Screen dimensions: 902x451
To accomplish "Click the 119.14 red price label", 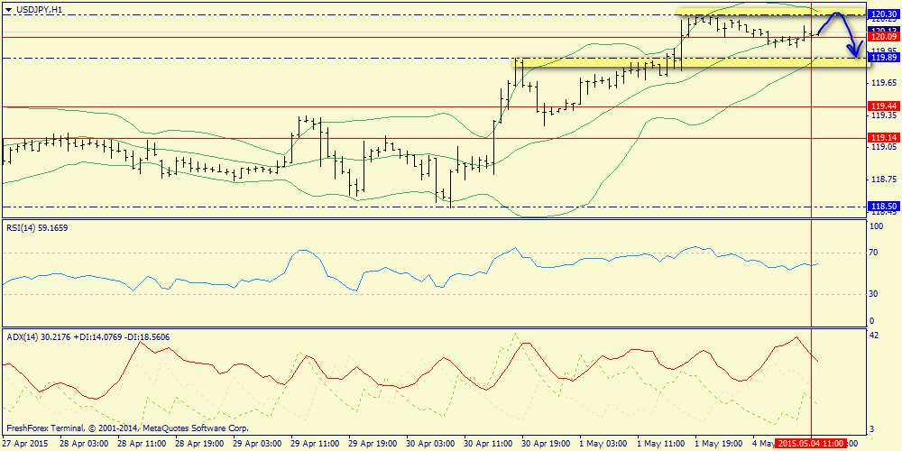I will [x=885, y=138].
